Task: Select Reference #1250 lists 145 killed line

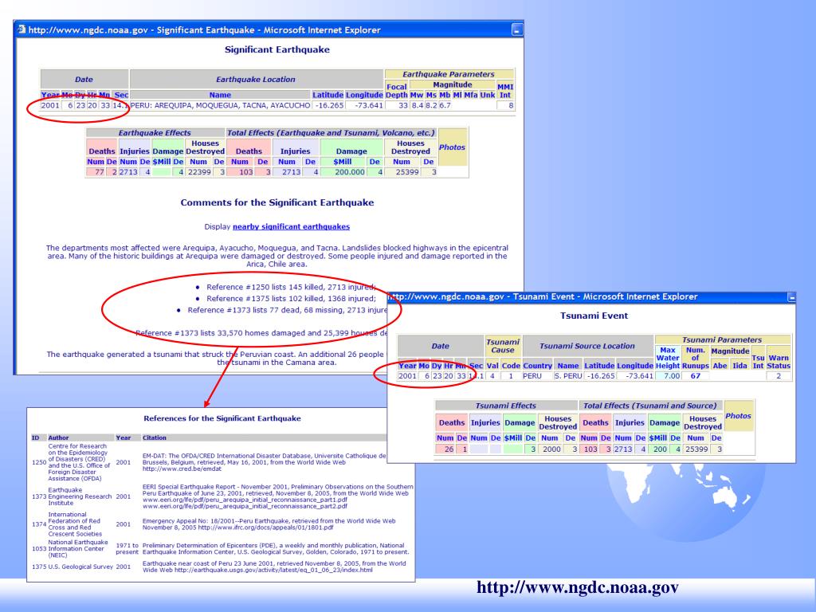Action: (291, 287)
